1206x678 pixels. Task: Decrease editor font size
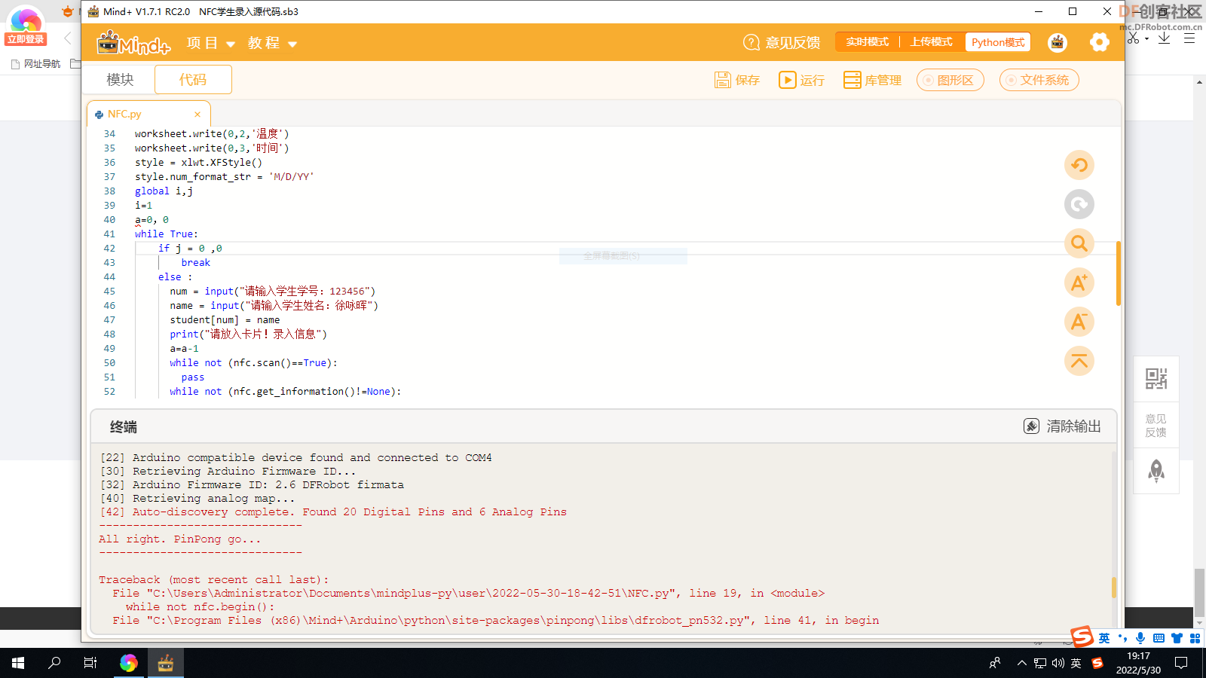(x=1079, y=322)
